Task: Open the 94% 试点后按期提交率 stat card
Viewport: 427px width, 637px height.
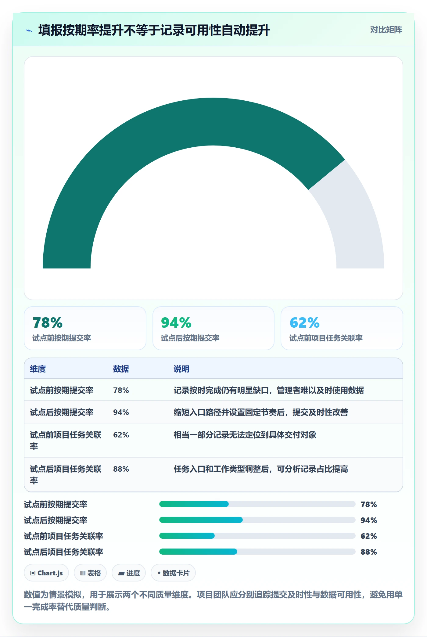Action: [213, 328]
